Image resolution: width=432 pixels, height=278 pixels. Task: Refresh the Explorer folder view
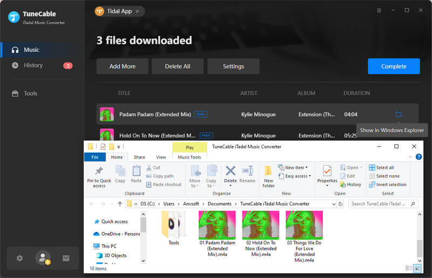point(341,204)
